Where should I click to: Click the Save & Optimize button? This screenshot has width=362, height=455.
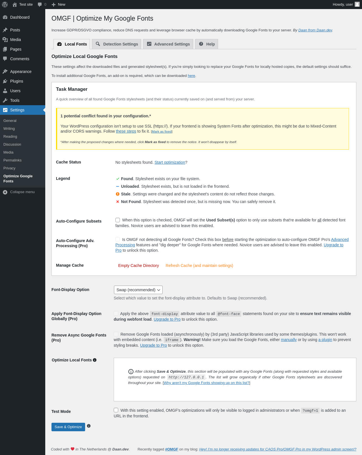point(68,427)
